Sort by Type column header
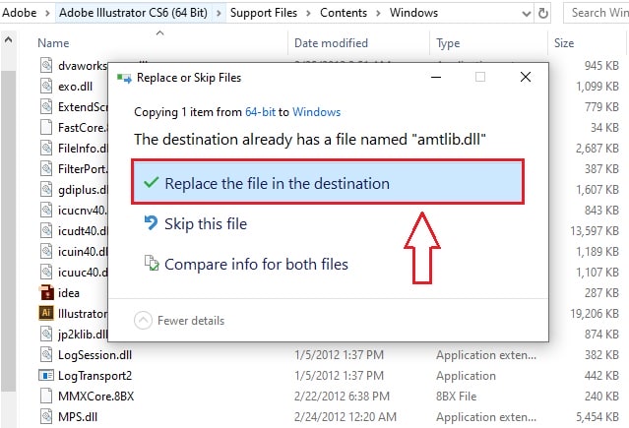This screenshot has height=428, width=629. click(448, 43)
